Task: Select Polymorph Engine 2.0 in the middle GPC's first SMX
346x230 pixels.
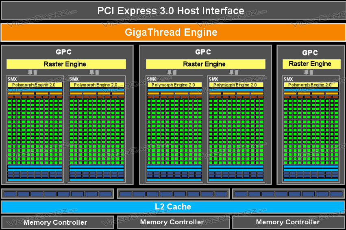Action: pos(174,85)
